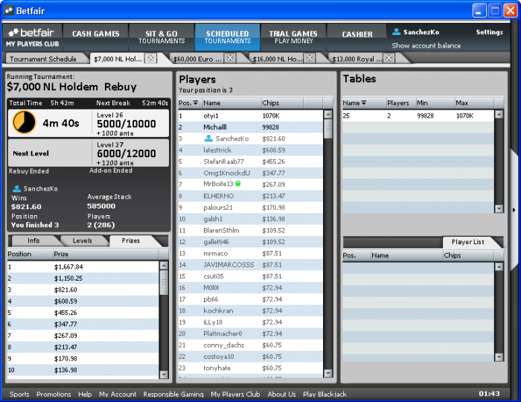The height and width of the screenshot is (402, 521).
Task: Switch to the $60,000 Euro tournament tab
Action: (x=197, y=59)
